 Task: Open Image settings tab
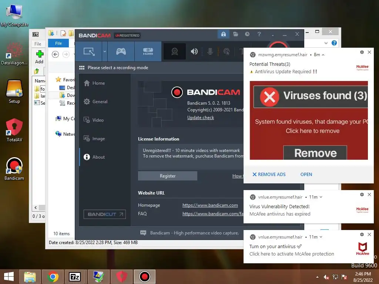[x=94, y=139]
